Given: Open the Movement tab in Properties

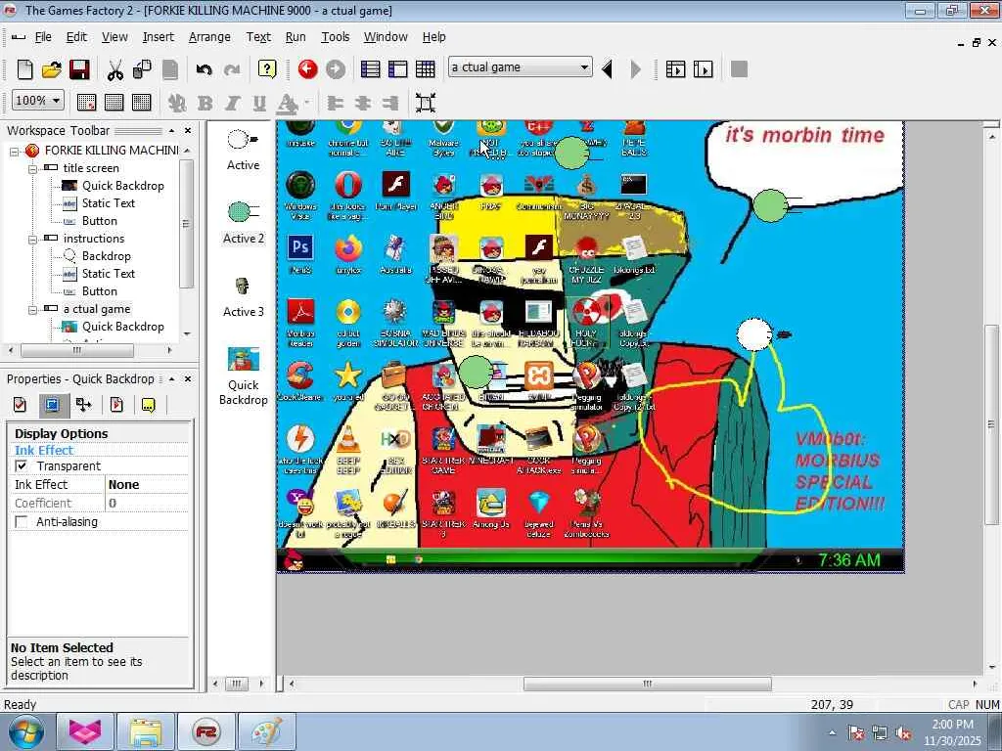Looking at the screenshot, I should pyautogui.click(x=84, y=405).
